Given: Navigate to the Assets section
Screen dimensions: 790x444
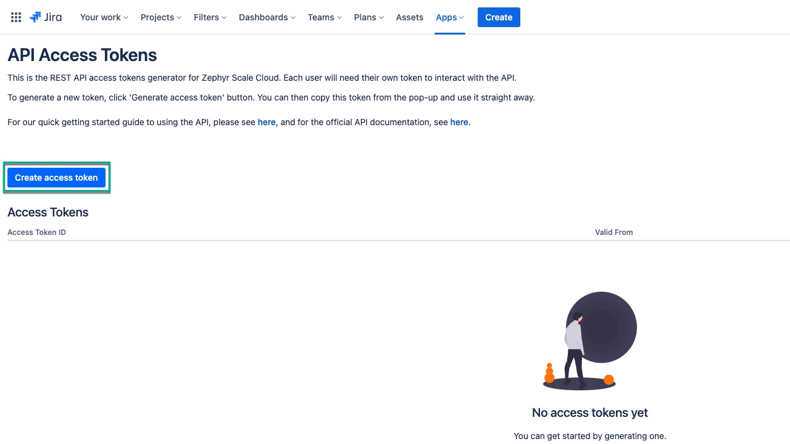Looking at the screenshot, I should (409, 17).
